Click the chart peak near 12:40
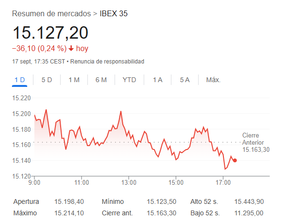 pyautogui.click(x=121, y=111)
